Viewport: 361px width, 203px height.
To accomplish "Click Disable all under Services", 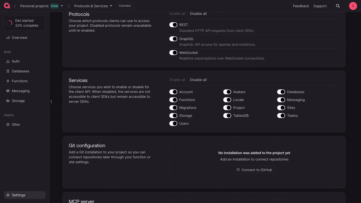I will pos(198,80).
